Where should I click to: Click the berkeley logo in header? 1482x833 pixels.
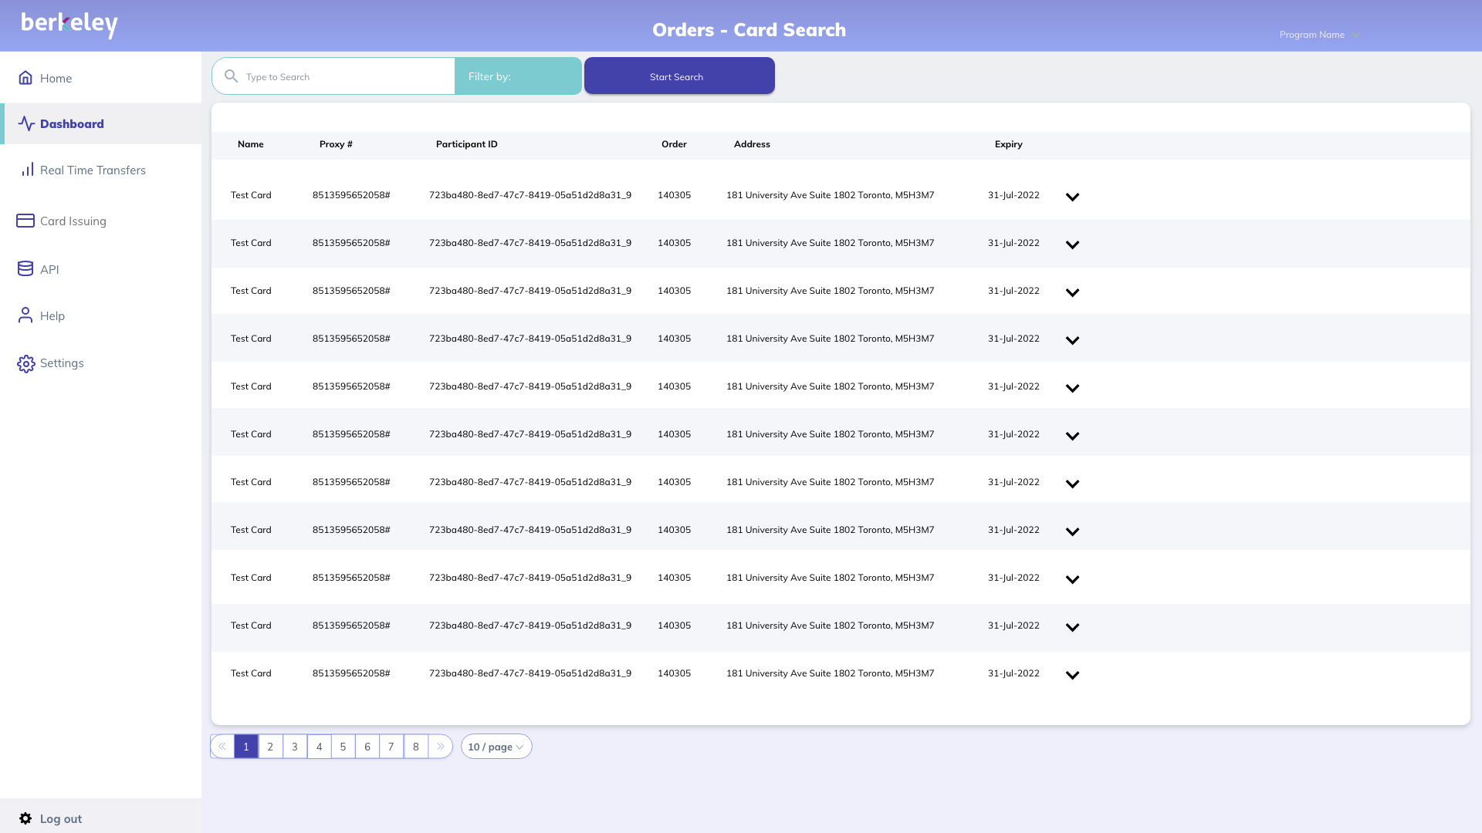(69, 25)
